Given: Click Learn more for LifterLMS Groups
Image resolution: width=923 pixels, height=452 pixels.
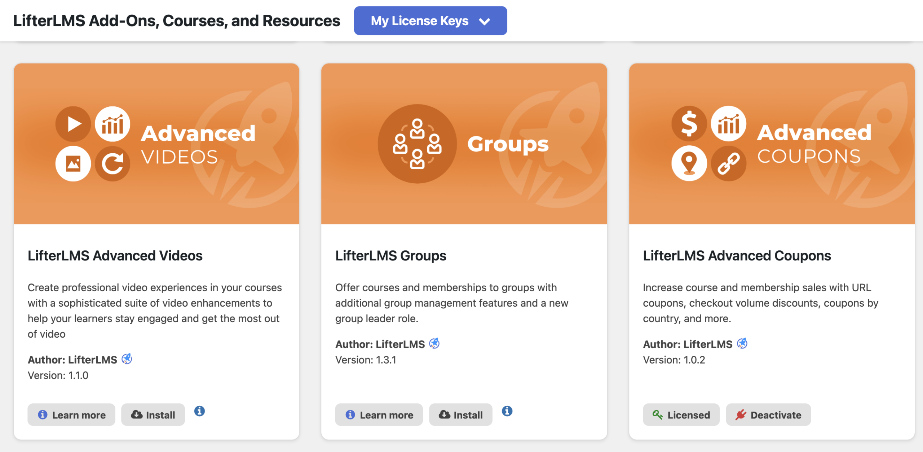Looking at the screenshot, I should 379,415.
